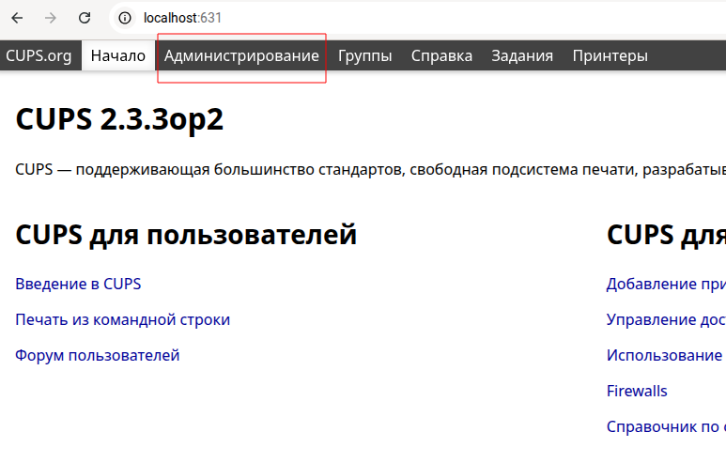Switch to the Группы tab
The image size is (726, 463).
pos(365,55)
